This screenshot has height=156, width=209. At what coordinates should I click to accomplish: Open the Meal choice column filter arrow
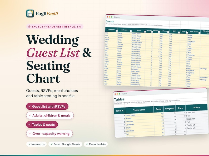click(x=200, y=33)
